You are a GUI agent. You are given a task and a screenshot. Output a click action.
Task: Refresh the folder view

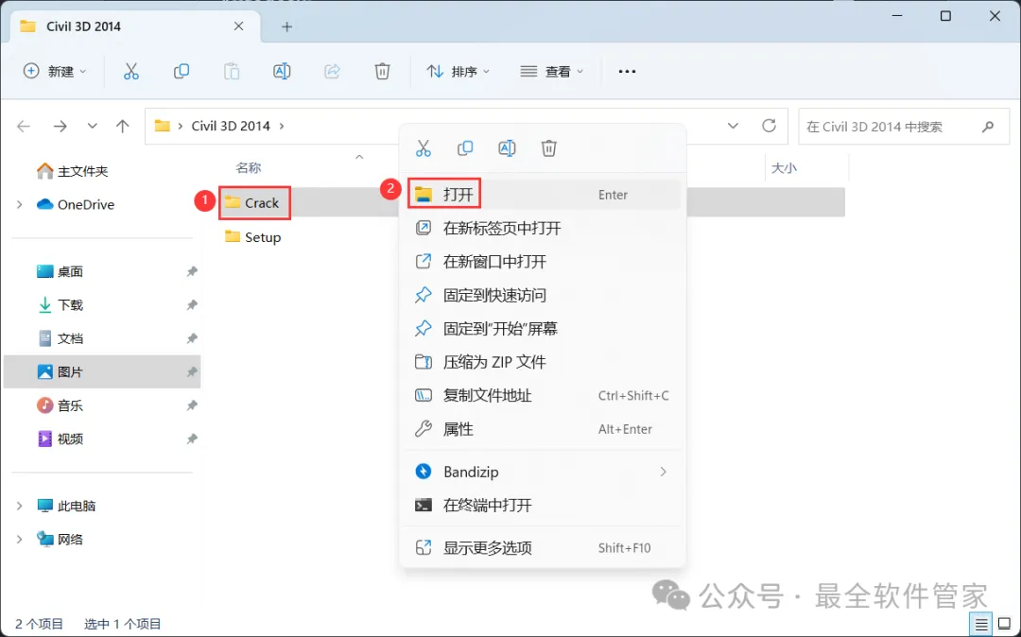769,126
